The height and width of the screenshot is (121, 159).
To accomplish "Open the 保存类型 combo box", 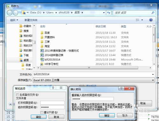I will (94, 80).
